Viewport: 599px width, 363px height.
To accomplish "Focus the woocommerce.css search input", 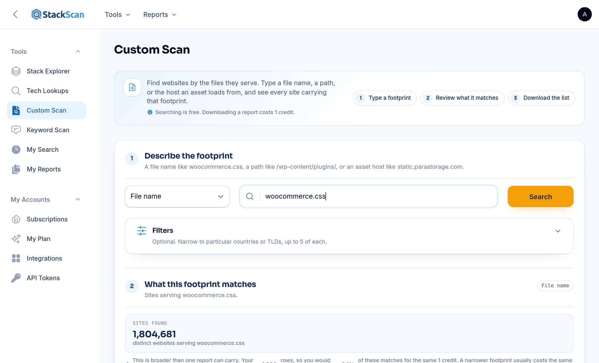I will [369, 196].
